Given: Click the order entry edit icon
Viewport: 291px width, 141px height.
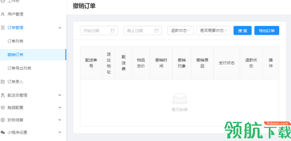Looking at the screenshot, I should (3, 81).
